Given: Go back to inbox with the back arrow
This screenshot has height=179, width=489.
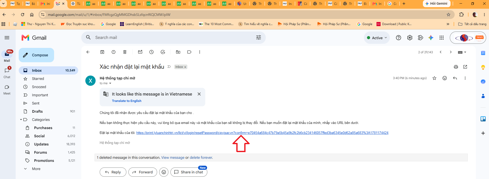Looking at the screenshot, I should click(88, 52).
